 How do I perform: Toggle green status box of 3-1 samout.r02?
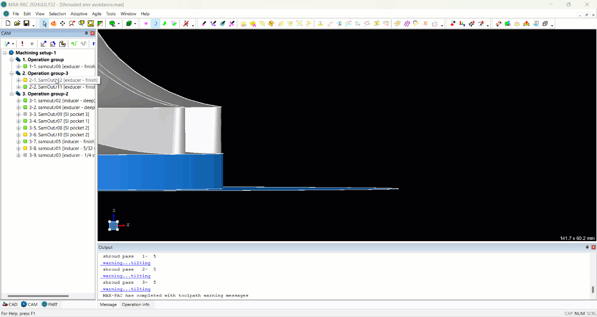[25, 101]
